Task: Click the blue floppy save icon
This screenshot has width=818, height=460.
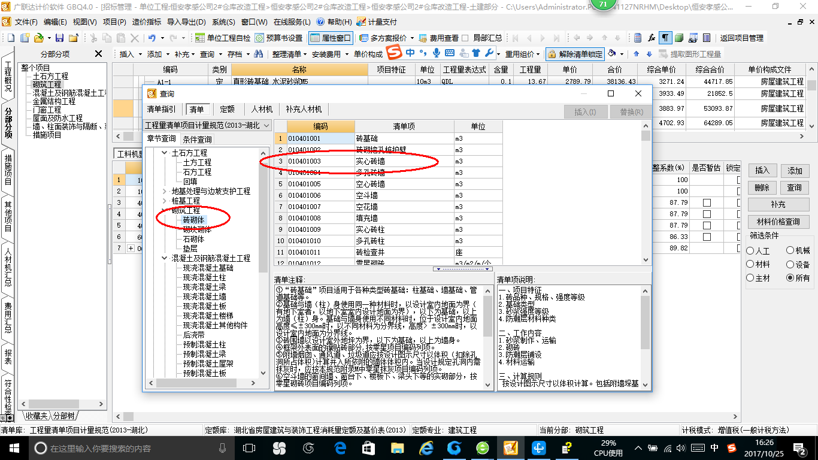Action: click(60, 38)
